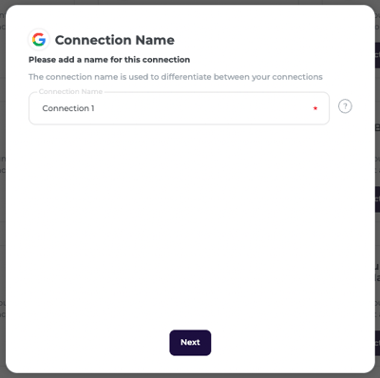Image resolution: width=380 pixels, height=378 pixels.
Task: Click the Google logo icon
Action: pyautogui.click(x=39, y=40)
